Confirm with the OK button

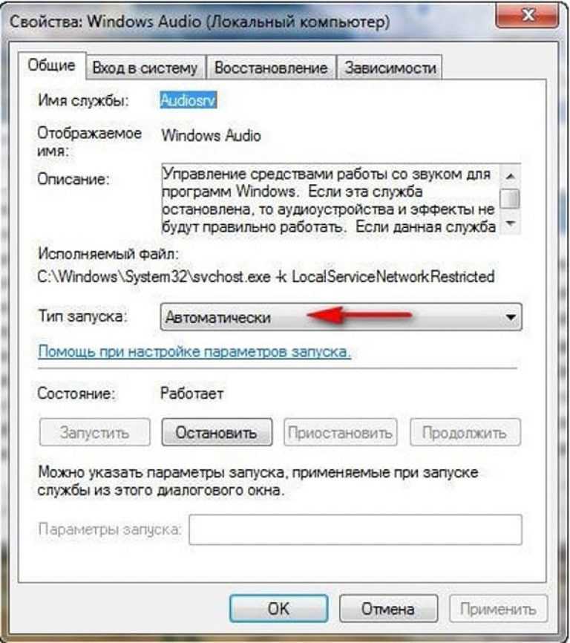tap(278, 609)
